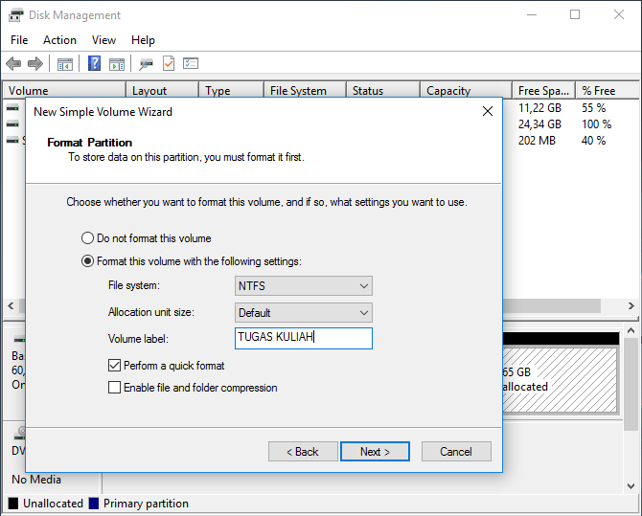Click the 100 % free cell
Viewport: 642px width, 516px height.
[x=597, y=124]
